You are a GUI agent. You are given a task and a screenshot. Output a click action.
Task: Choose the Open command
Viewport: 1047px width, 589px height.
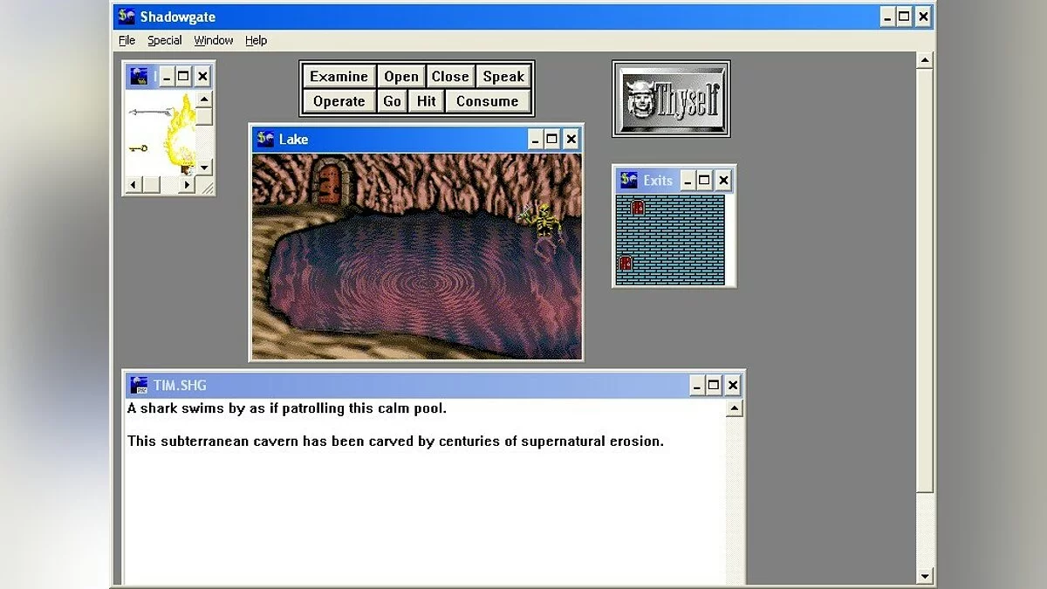click(401, 77)
